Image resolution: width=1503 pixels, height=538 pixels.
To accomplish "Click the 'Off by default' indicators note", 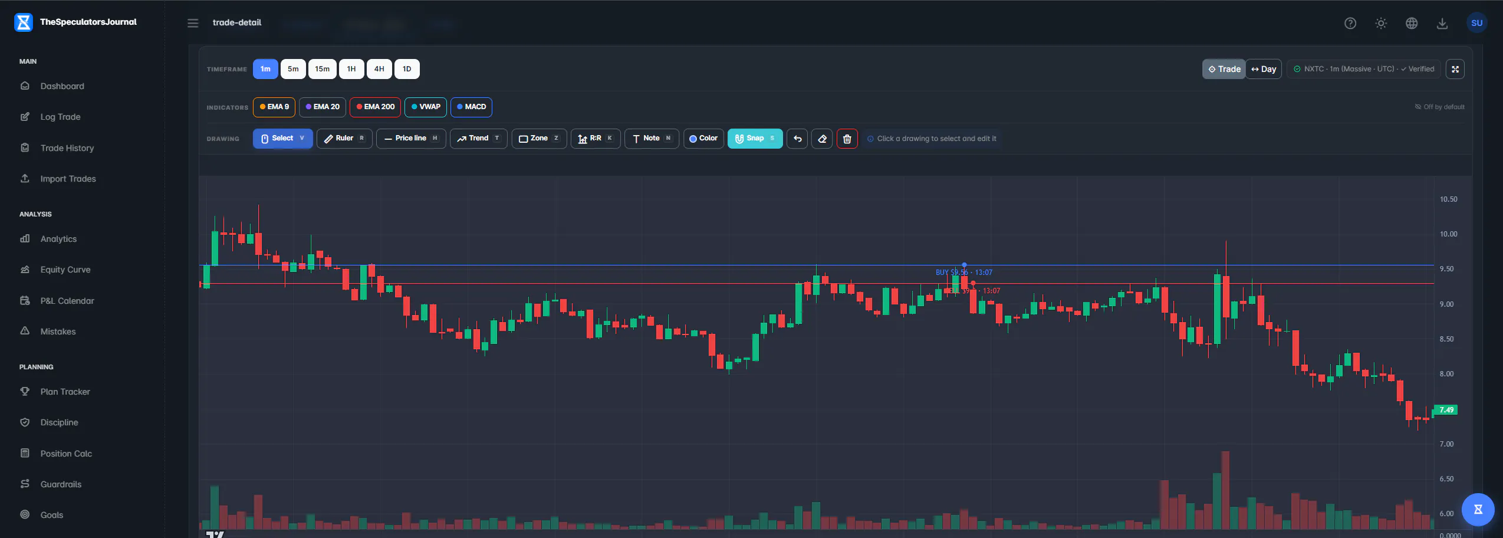I will [1439, 107].
